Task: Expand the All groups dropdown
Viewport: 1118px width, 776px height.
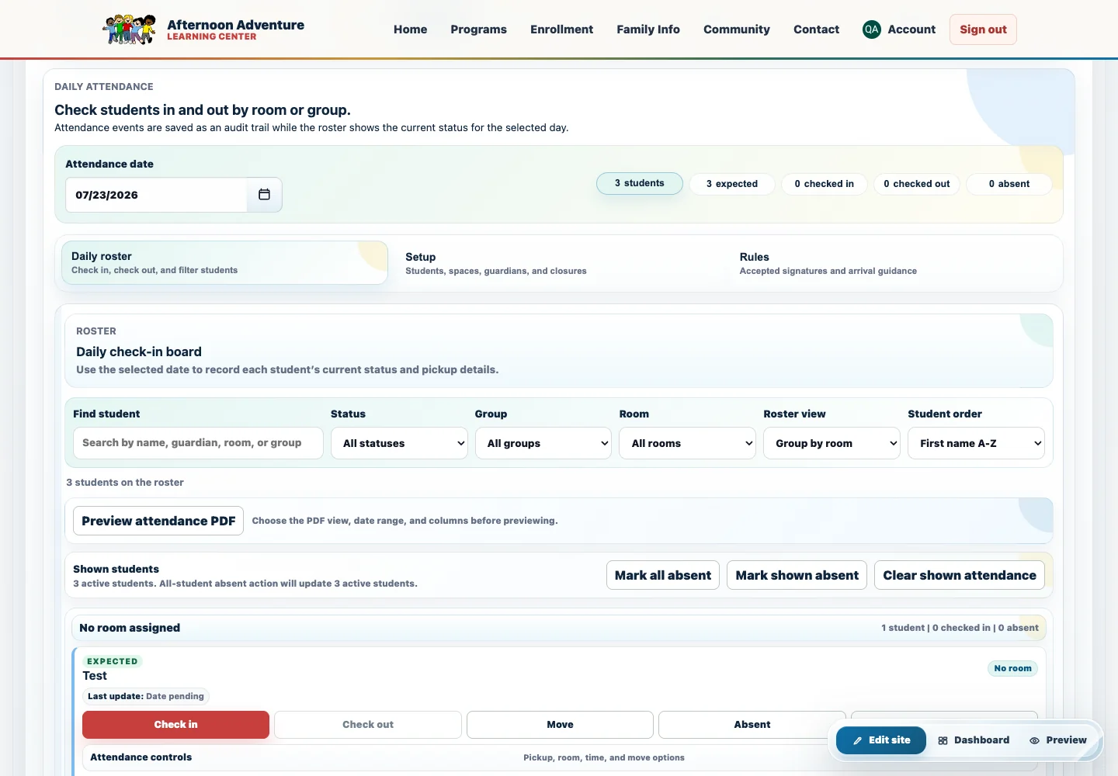Action: (x=543, y=443)
